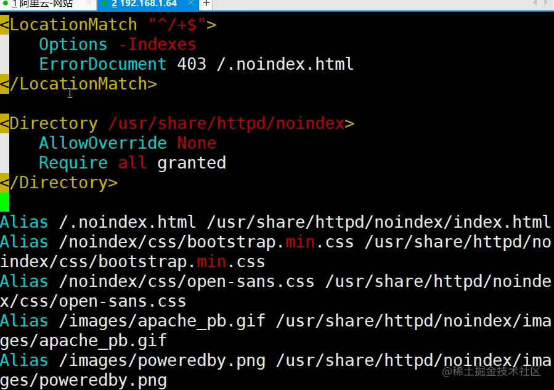Click 'ErrorDocument 403 /.noindex.html' line
554x390 pixels.
[196, 64]
